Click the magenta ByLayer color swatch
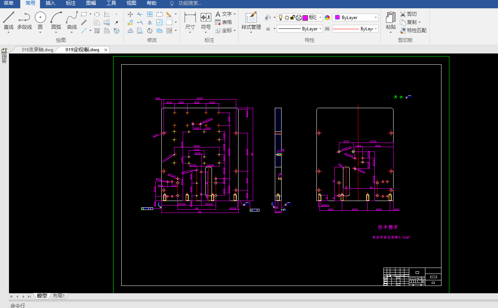 pyautogui.click(x=337, y=18)
